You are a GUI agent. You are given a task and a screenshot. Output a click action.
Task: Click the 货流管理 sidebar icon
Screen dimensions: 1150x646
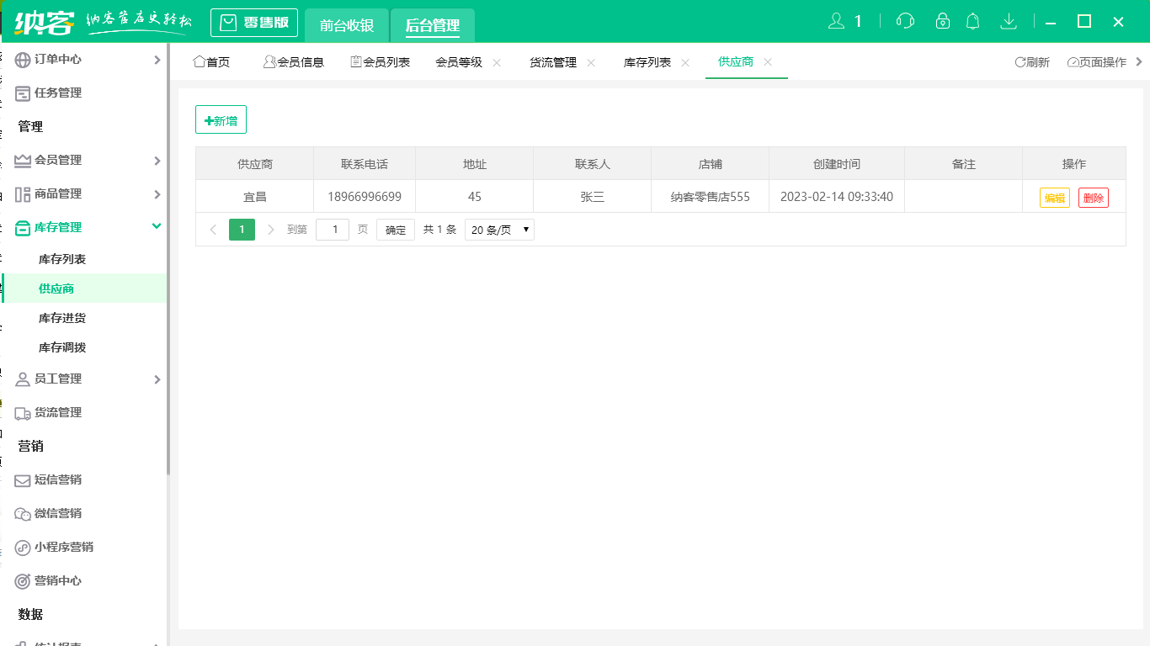coord(23,412)
